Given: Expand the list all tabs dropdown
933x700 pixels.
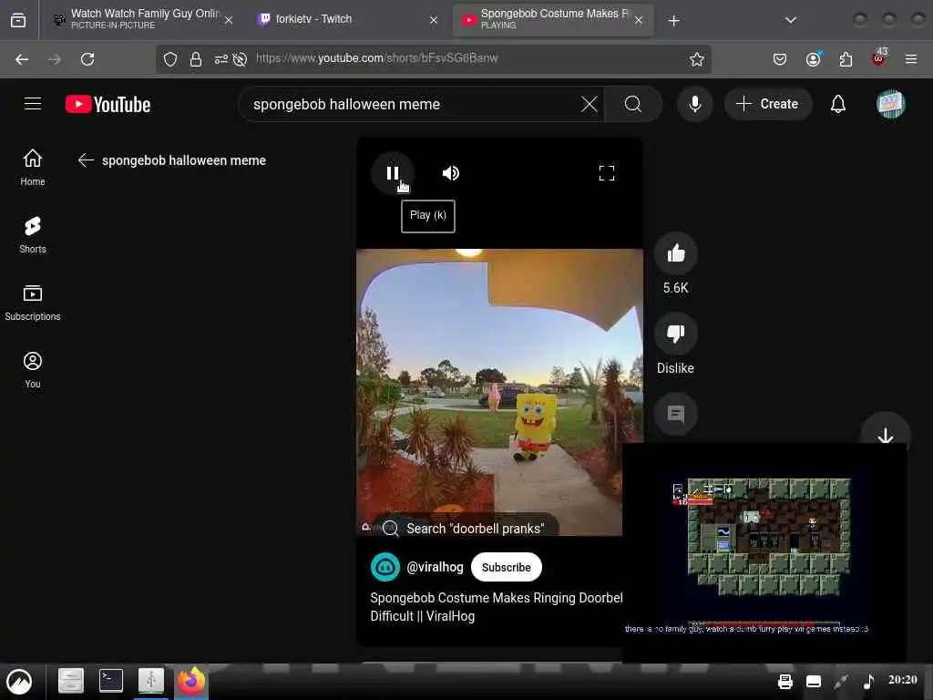Looking at the screenshot, I should click(791, 20).
